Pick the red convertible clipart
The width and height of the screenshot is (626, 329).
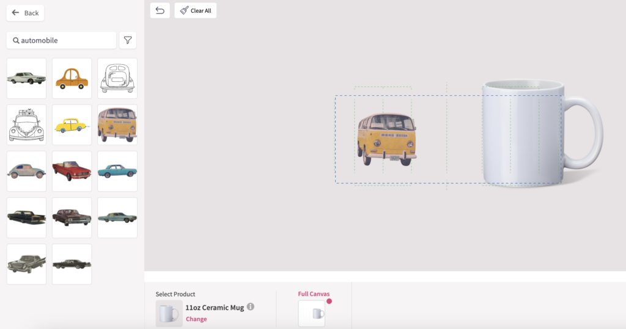click(72, 171)
